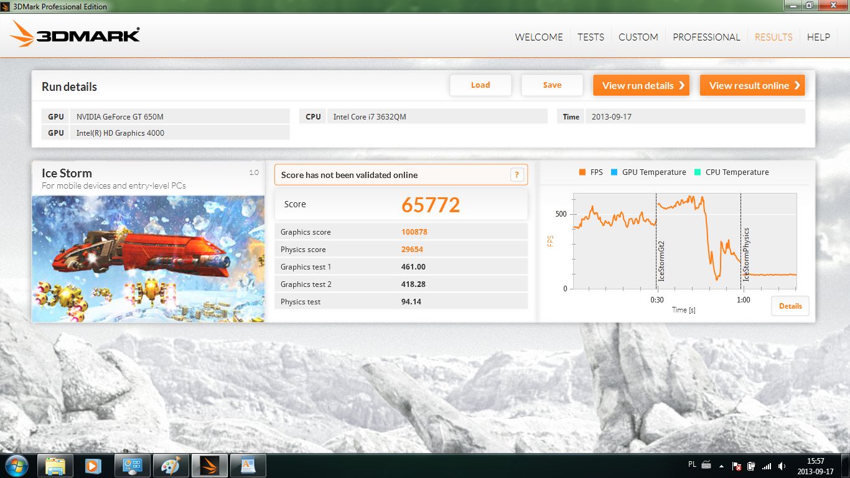Click the Run details heading
The height and width of the screenshot is (478, 850).
pos(69,87)
